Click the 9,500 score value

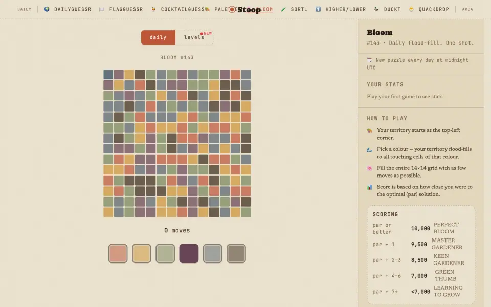click(x=419, y=244)
